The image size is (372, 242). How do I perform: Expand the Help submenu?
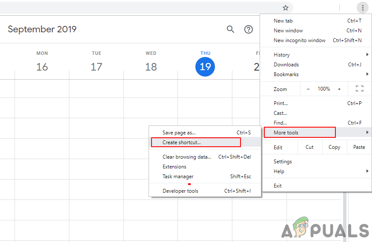click(x=316, y=171)
